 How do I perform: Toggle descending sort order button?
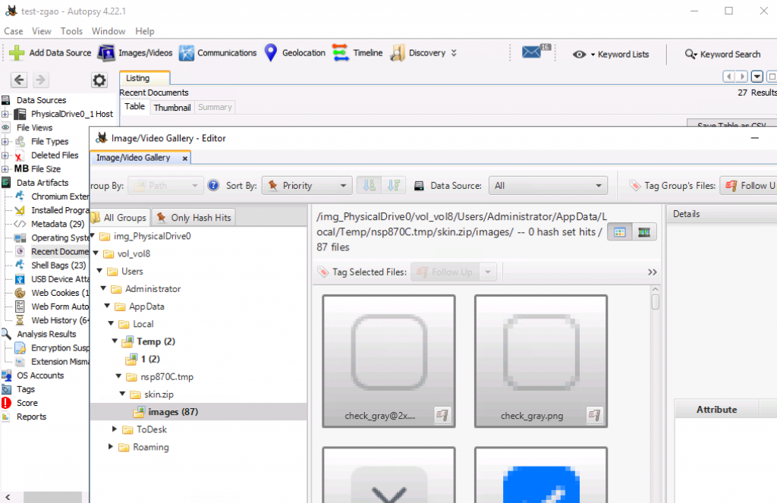(x=392, y=186)
